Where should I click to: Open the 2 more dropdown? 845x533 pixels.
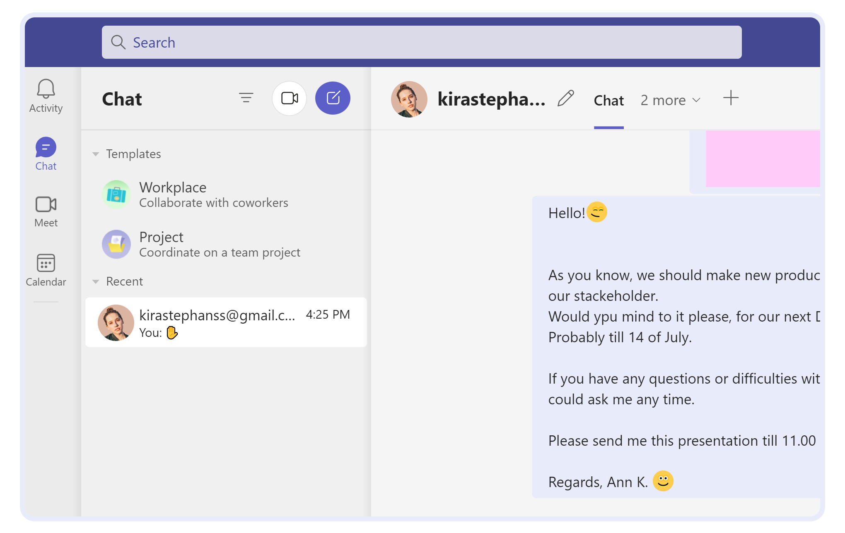tap(670, 100)
